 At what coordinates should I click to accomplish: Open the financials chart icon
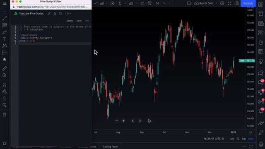(142, 3)
